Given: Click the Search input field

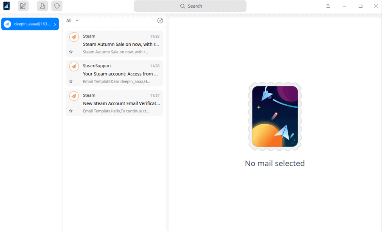Looking at the screenshot, I should point(190,6).
